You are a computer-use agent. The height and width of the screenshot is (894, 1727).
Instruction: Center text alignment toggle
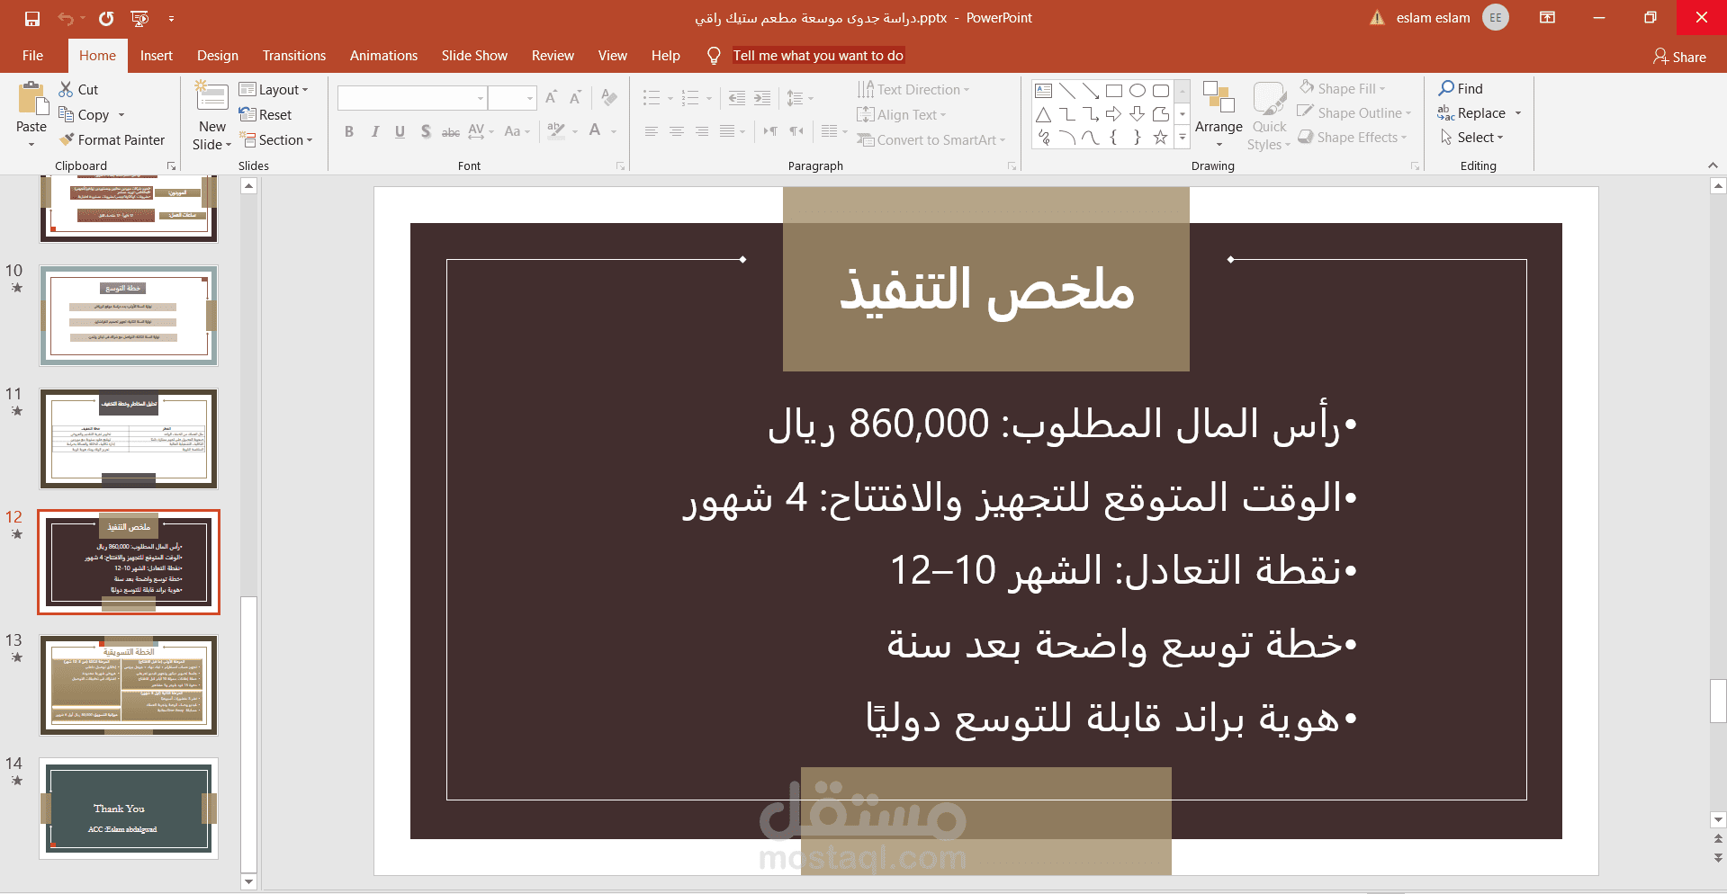coord(676,131)
